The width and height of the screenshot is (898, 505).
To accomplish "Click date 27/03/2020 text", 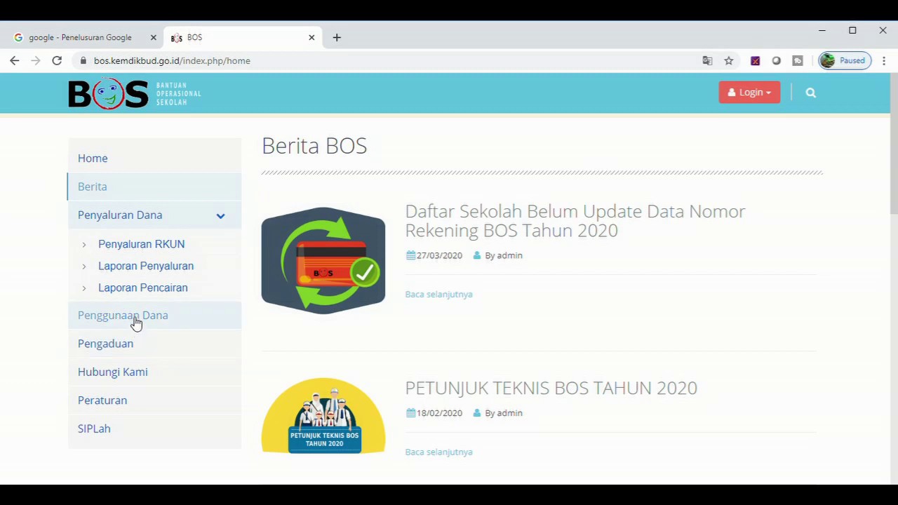I will tap(439, 256).
